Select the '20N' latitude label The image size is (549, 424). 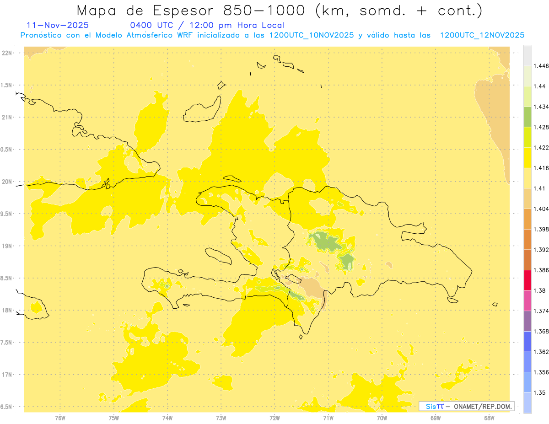(8, 182)
